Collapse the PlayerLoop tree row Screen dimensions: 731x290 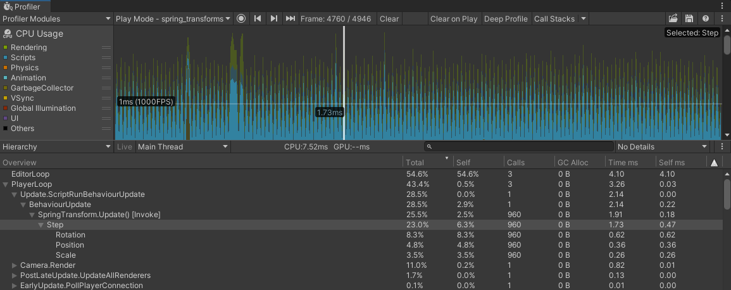(6, 184)
